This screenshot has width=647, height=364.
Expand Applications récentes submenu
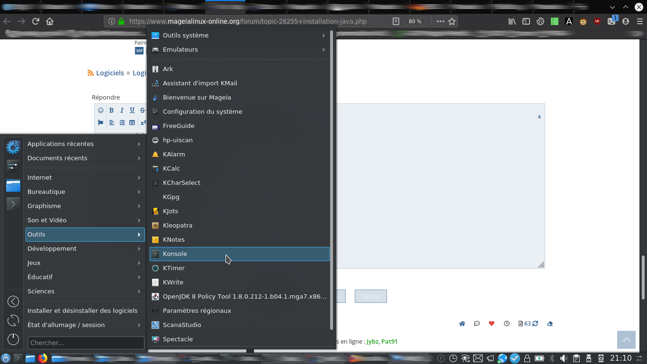[85, 144]
